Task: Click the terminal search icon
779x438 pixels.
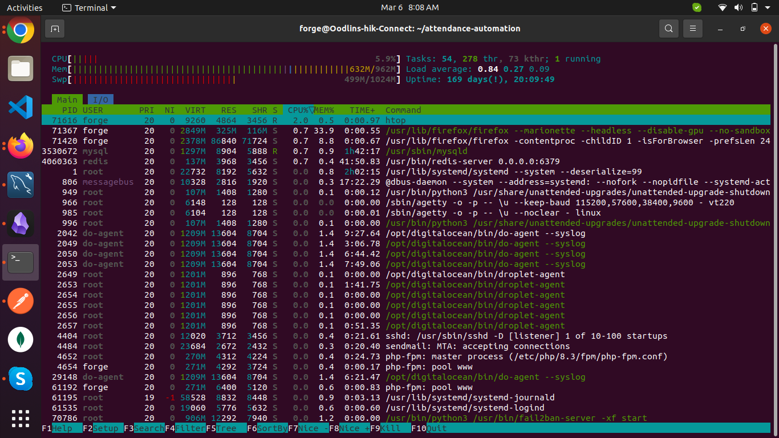Action: pyautogui.click(x=669, y=29)
